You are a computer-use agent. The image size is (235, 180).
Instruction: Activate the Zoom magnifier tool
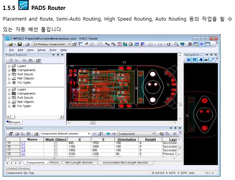click(177, 44)
